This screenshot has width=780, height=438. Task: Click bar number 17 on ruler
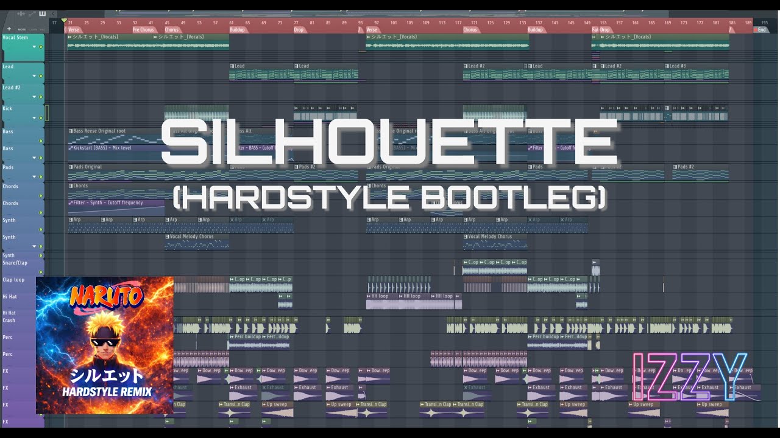click(54, 23)
